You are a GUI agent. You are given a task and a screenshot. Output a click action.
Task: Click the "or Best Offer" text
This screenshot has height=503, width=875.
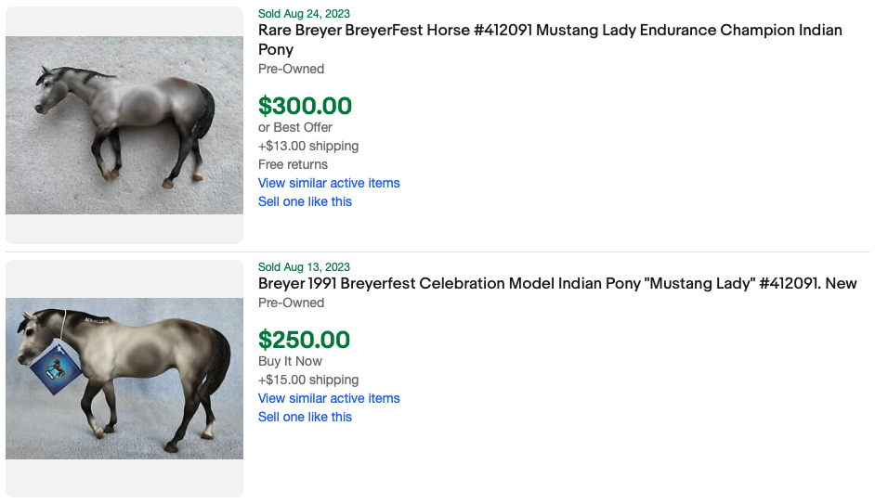(294, 127)
